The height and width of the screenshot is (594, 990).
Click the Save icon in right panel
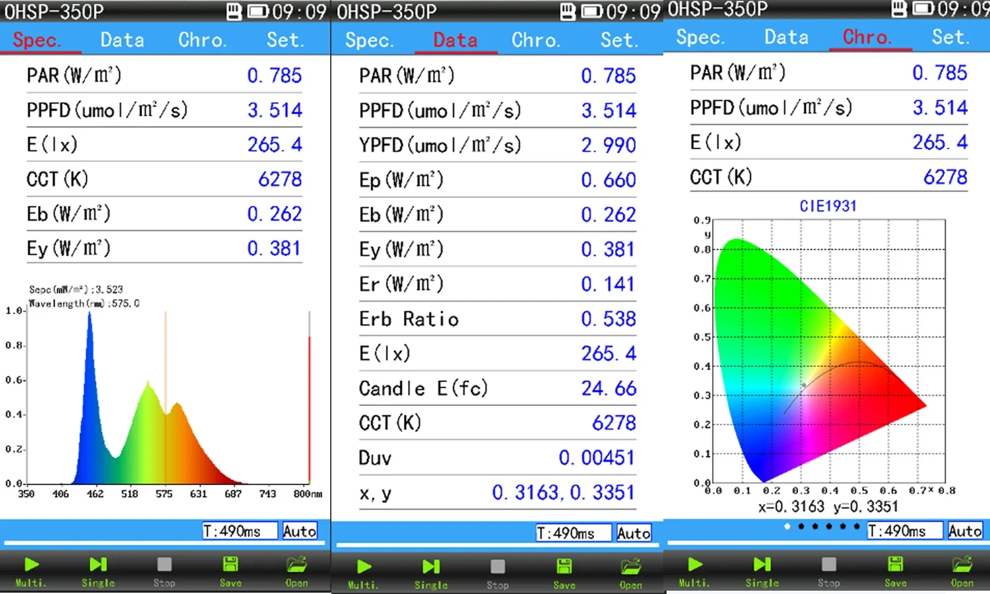pyautogui.click(x=895, y=565)
